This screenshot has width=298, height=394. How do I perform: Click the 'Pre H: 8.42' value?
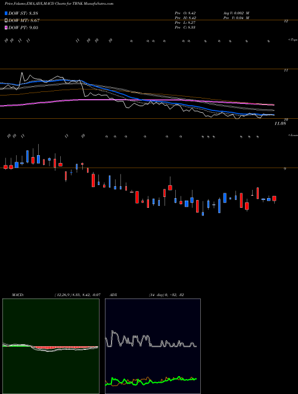coord(185,18)
